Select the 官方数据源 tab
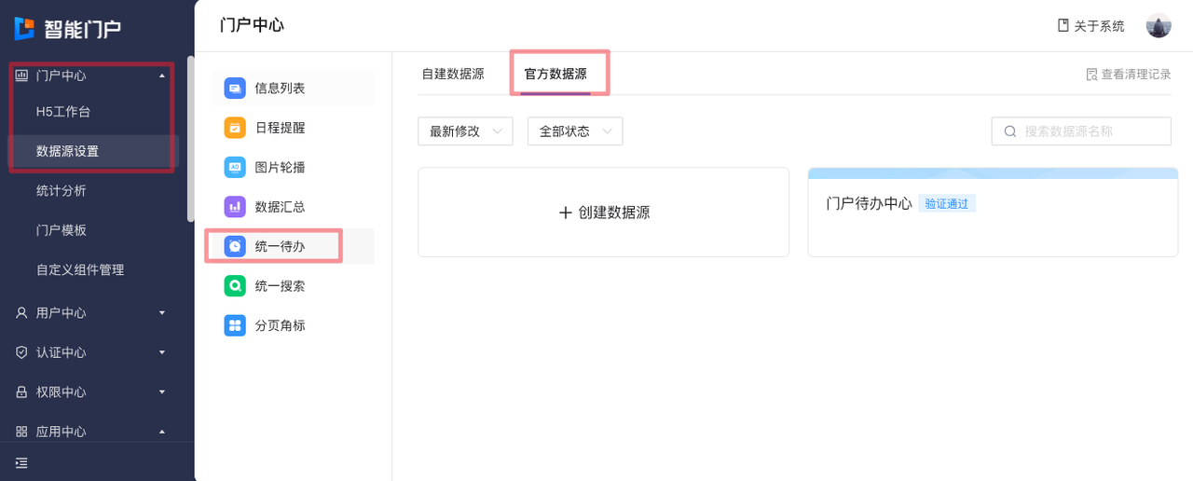 click(x=555, y=74)
